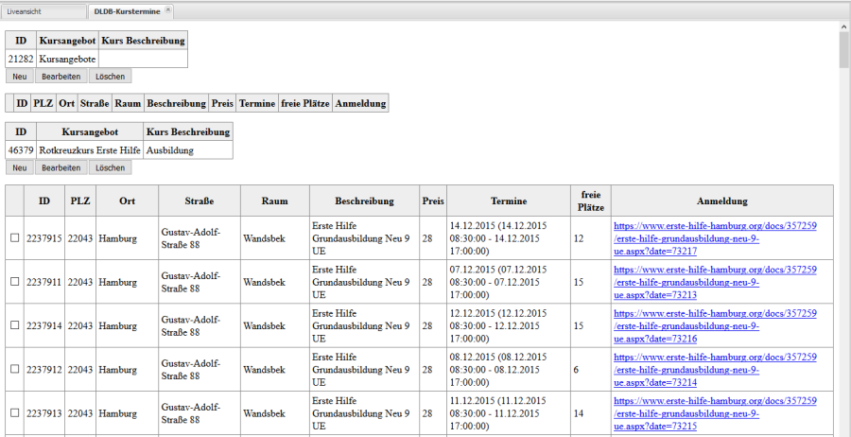Viewport: 851px width, 437px height.
Task: Click Neu button under Kursangebote table
Action: tap(20, 76)
